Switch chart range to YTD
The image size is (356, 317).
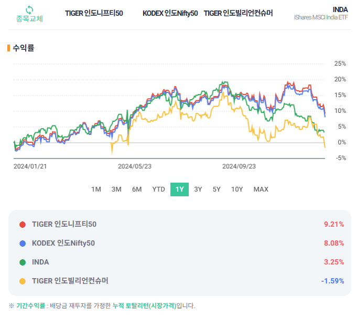(x=158, y=189)
